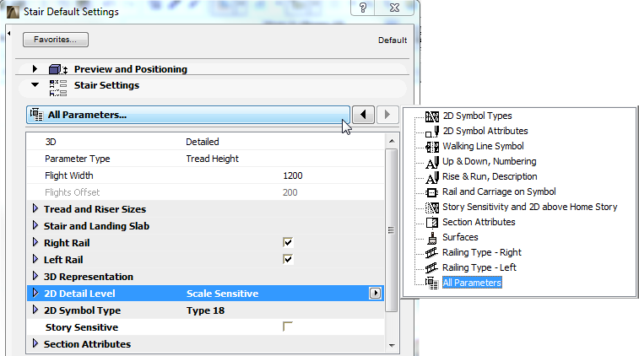Viewport: 639px width, 356px height.
Task: Click the 2D Symbol Attributes icon
Action: pos(432,132)
